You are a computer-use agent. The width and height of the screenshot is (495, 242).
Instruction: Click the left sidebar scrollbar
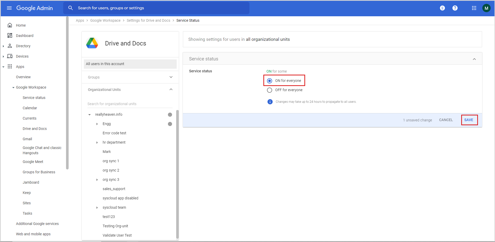67,93
